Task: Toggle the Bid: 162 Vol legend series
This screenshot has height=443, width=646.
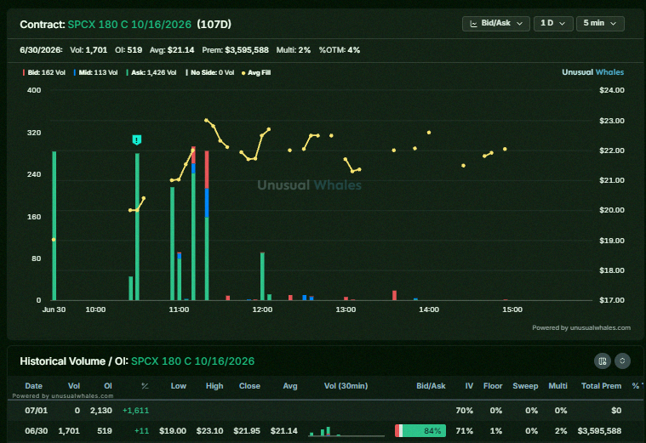Action: [44, 72]
